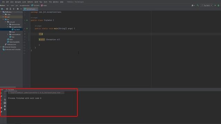
Task: Toggle soft-wrap icon in Run console
Action: pos(5,100)
